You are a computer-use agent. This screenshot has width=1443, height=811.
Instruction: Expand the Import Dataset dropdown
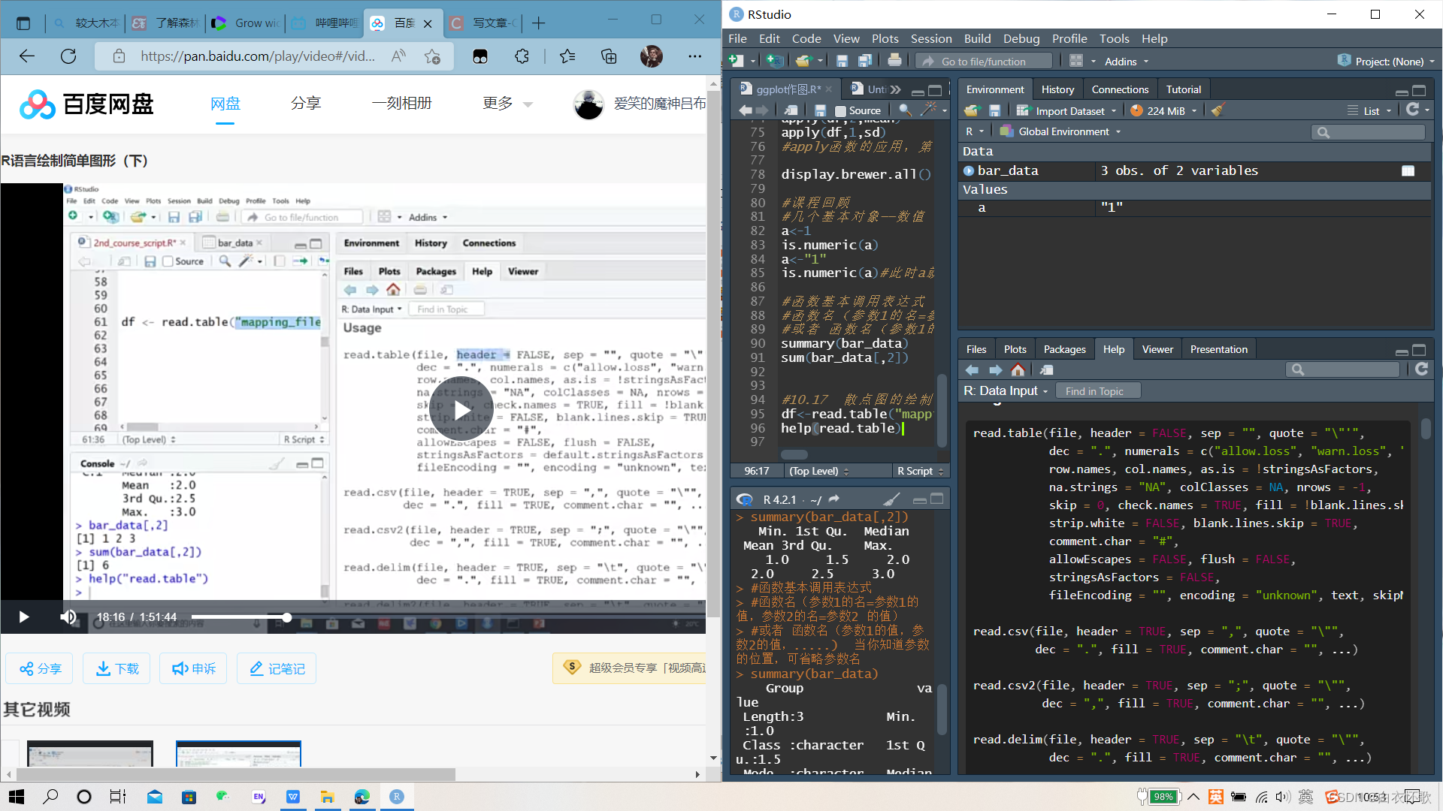(x=1069, y=111)
